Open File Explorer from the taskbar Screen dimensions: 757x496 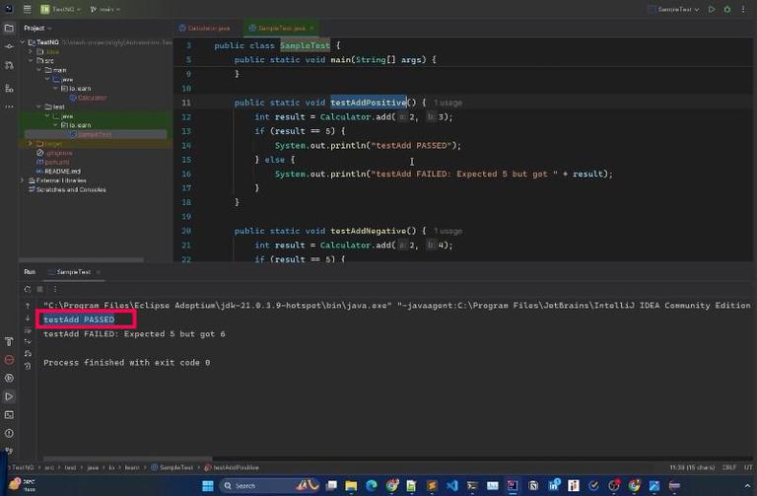tap(351, 486)
